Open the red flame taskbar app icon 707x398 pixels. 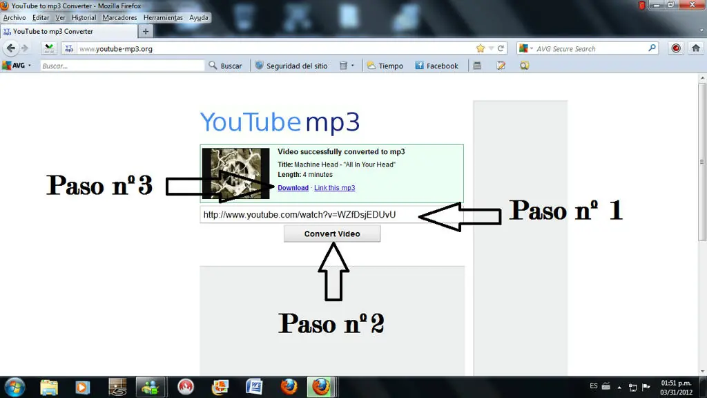coord(185,387)
